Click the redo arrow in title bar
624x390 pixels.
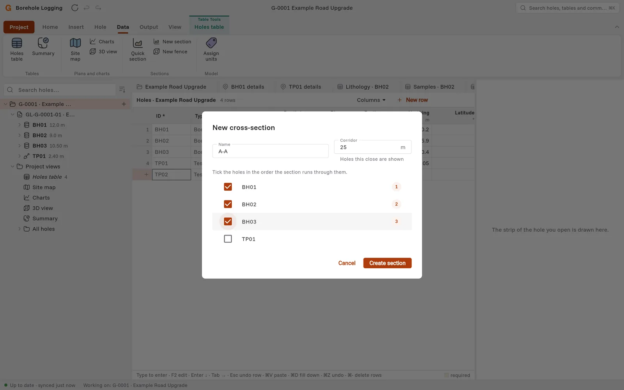pos(98,8)
